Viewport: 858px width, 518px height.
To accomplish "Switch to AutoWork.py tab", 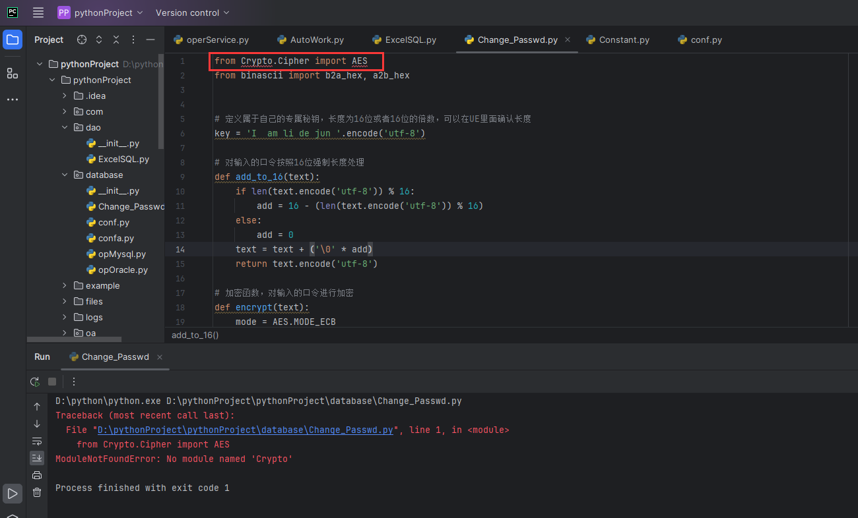I will [x=311, y=40].
